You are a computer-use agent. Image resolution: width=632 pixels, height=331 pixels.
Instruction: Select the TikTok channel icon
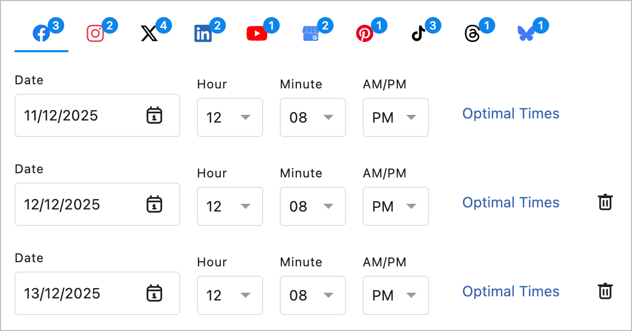[420, 33]
